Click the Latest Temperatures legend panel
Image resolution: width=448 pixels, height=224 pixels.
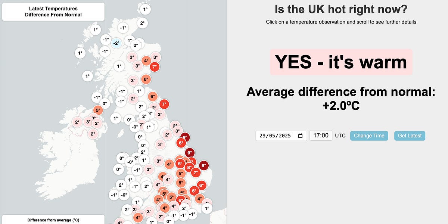click(53, 11)
